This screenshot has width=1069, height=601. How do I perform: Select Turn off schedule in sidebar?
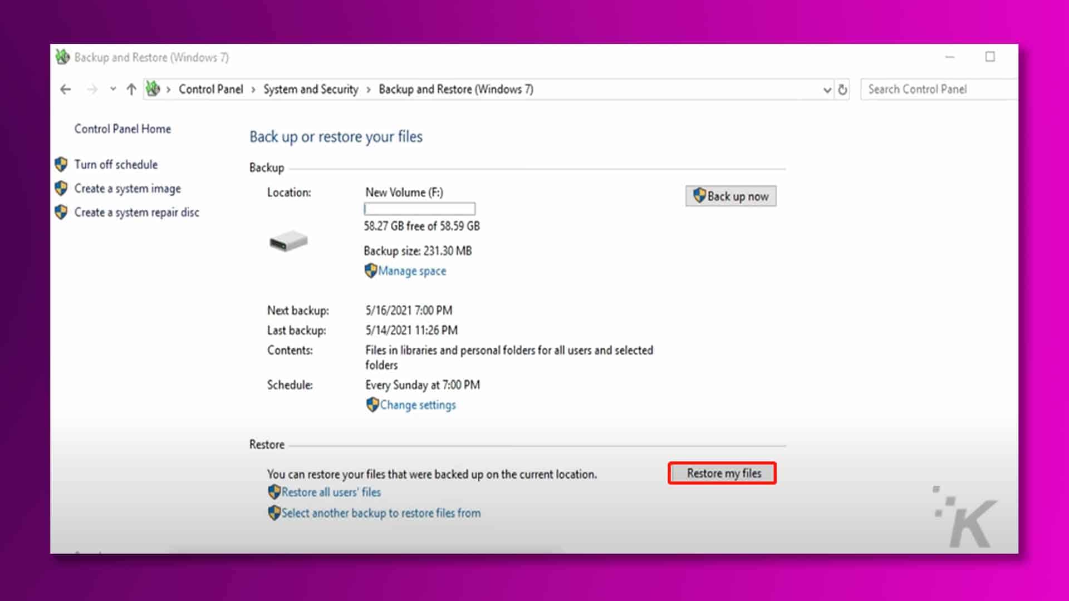[x=116, y=165]
